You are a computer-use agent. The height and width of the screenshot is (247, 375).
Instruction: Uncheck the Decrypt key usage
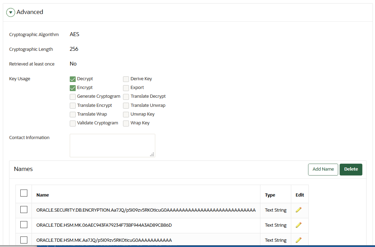pyautogui.click(x=73, y=79)
